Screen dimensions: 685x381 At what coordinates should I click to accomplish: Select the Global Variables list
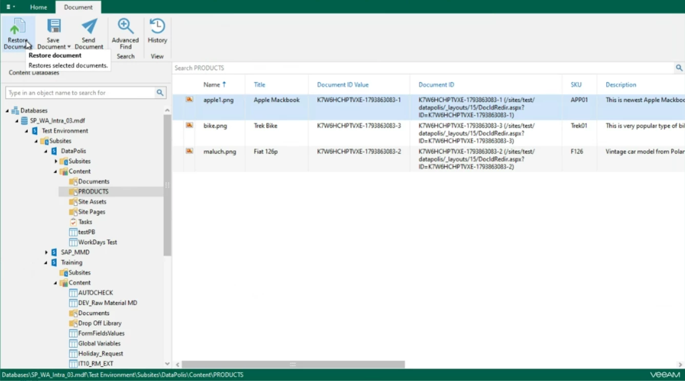coord(99,344)
